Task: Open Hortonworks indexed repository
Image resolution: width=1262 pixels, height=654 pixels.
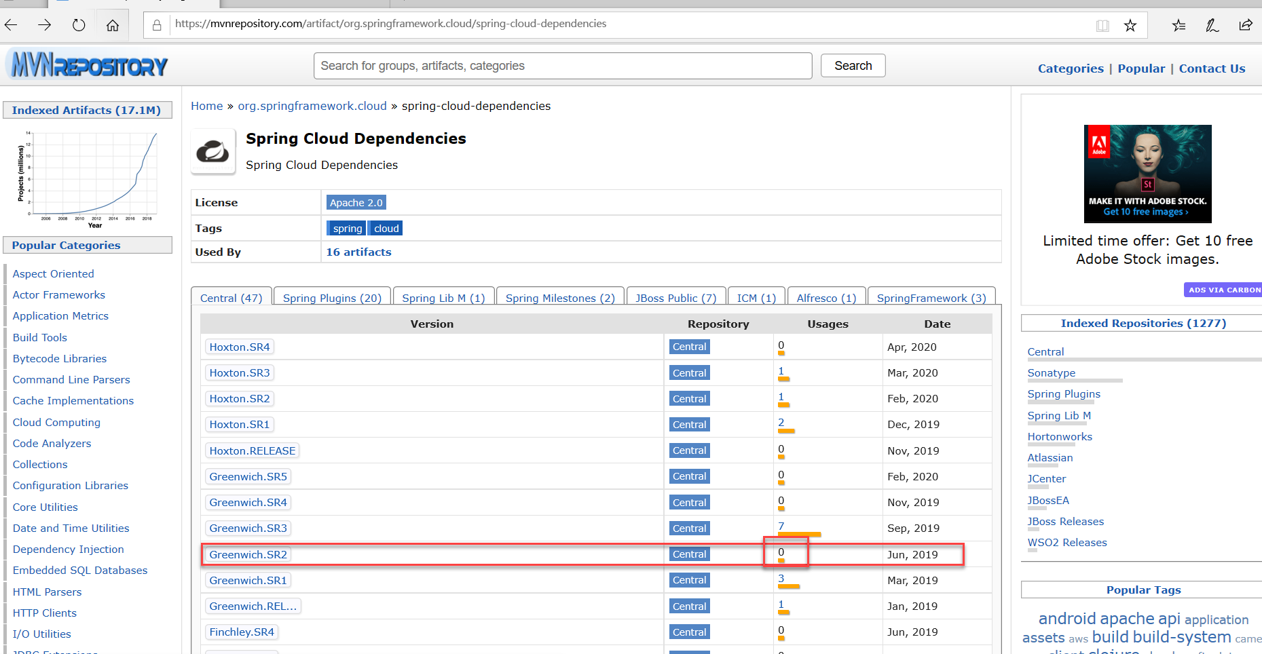Action: [1060, 437]
